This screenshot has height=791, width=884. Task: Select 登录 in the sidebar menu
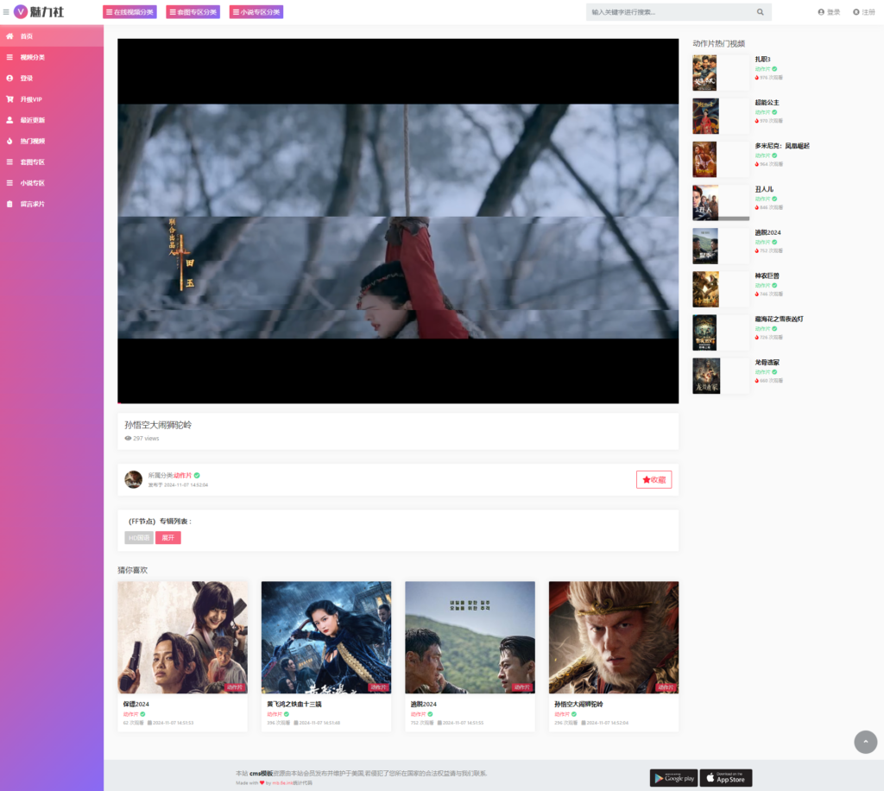[x=52, y=79]
